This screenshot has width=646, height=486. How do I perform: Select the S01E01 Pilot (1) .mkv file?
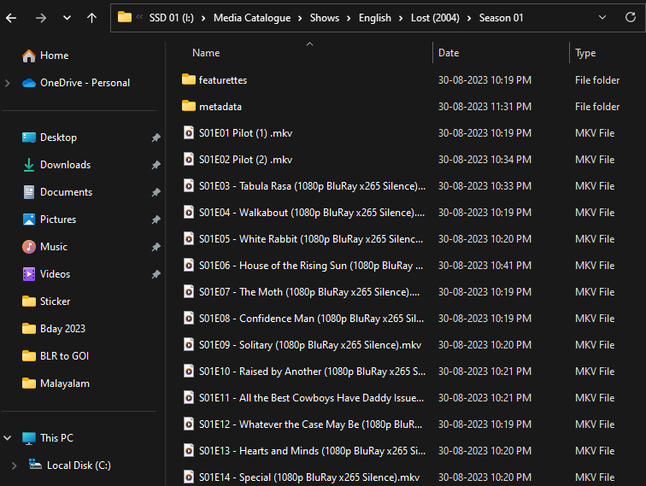[x=245, y=133]
